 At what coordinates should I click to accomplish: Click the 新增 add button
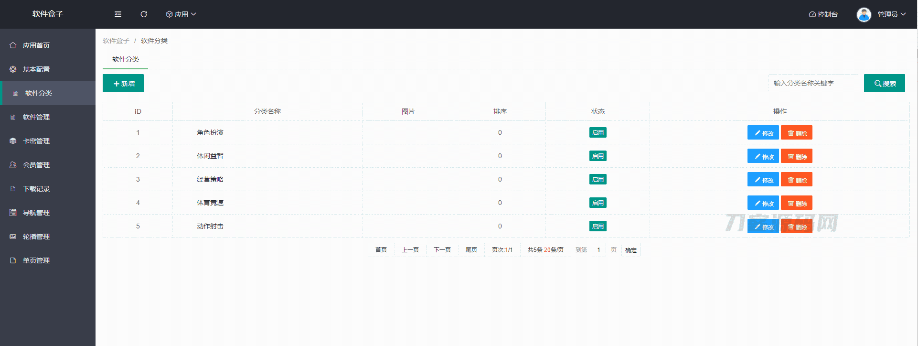point(123,83)
